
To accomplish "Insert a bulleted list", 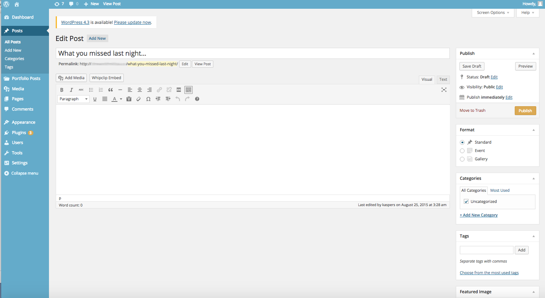I will point(91,90).
